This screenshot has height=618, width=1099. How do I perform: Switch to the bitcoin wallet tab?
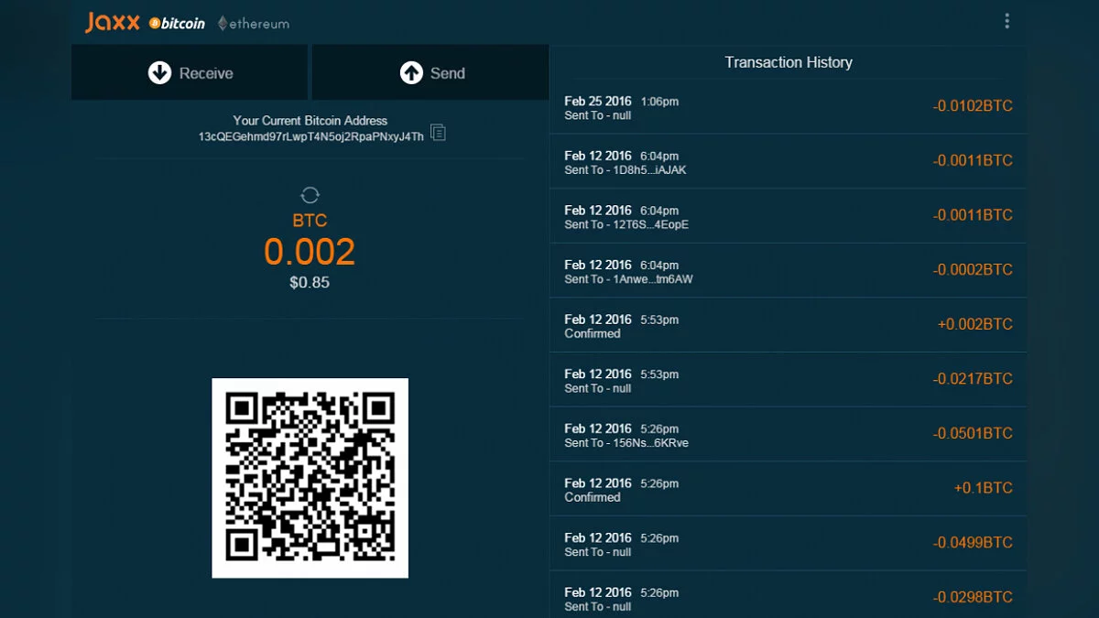pos(178,23)
